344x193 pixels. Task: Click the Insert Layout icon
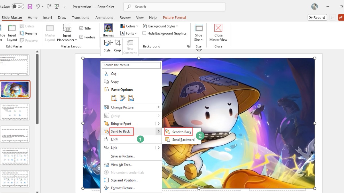pyautogui.click(x=12, y=28)
